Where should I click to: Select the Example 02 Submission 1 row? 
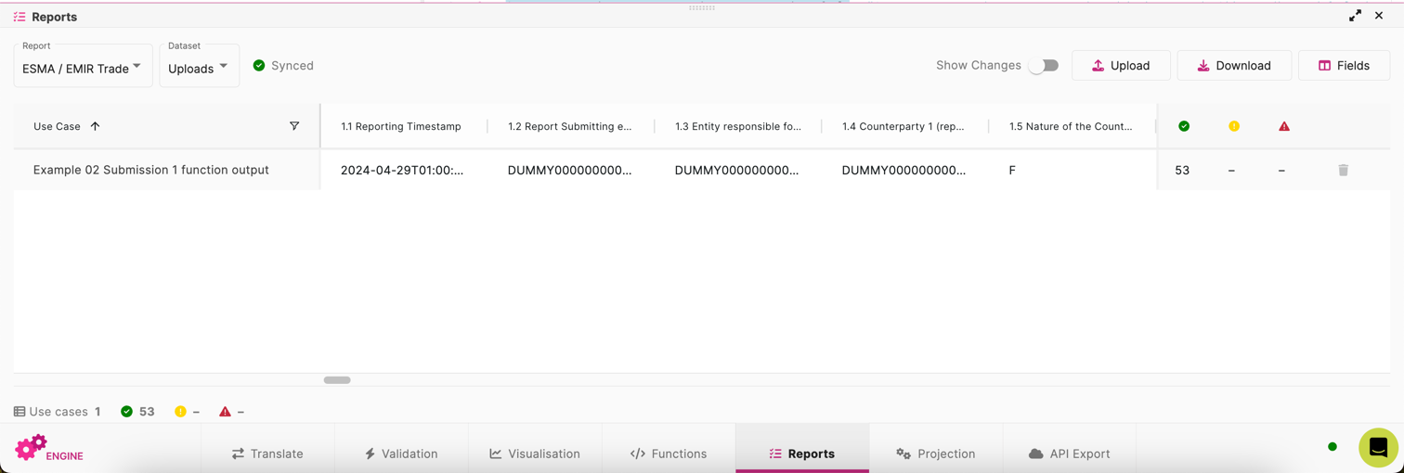tap(151, 171)
